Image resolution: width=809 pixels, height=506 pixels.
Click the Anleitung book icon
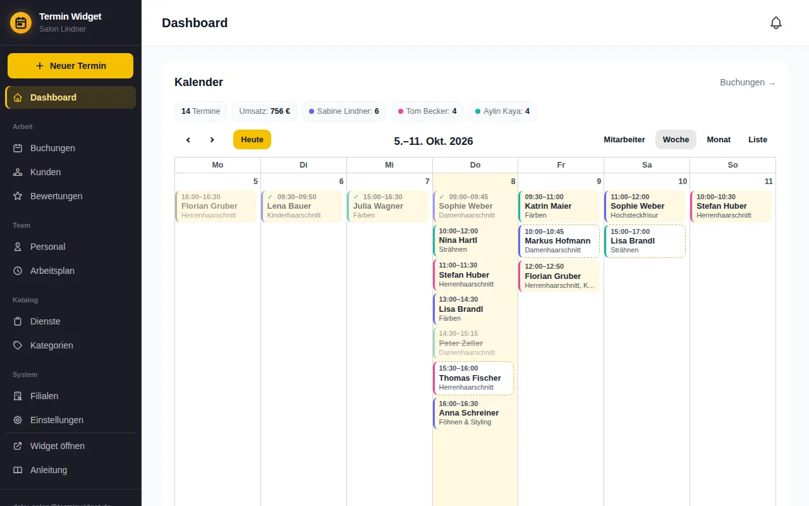[x=18, y=470]
